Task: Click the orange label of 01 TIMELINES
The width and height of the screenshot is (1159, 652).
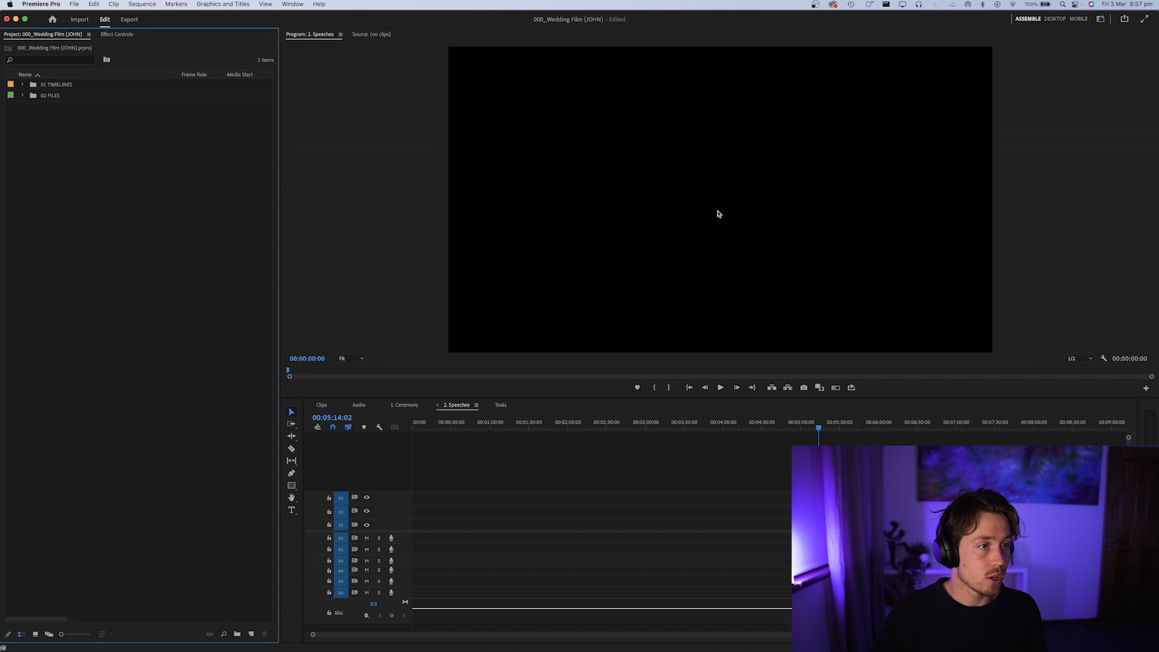Action: 10,85
